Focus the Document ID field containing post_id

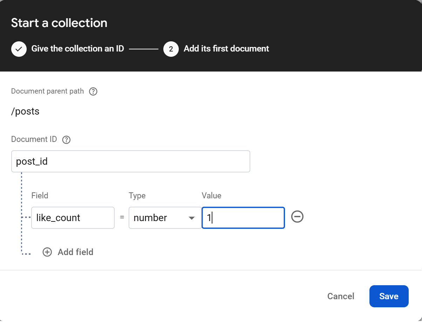coord(131,162)
